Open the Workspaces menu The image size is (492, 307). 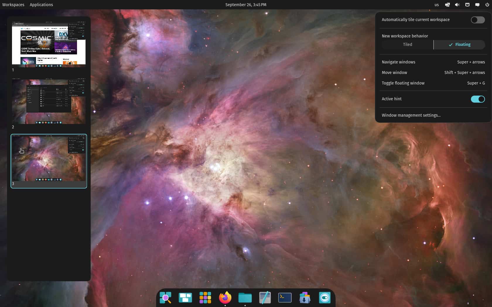[13, 5]
